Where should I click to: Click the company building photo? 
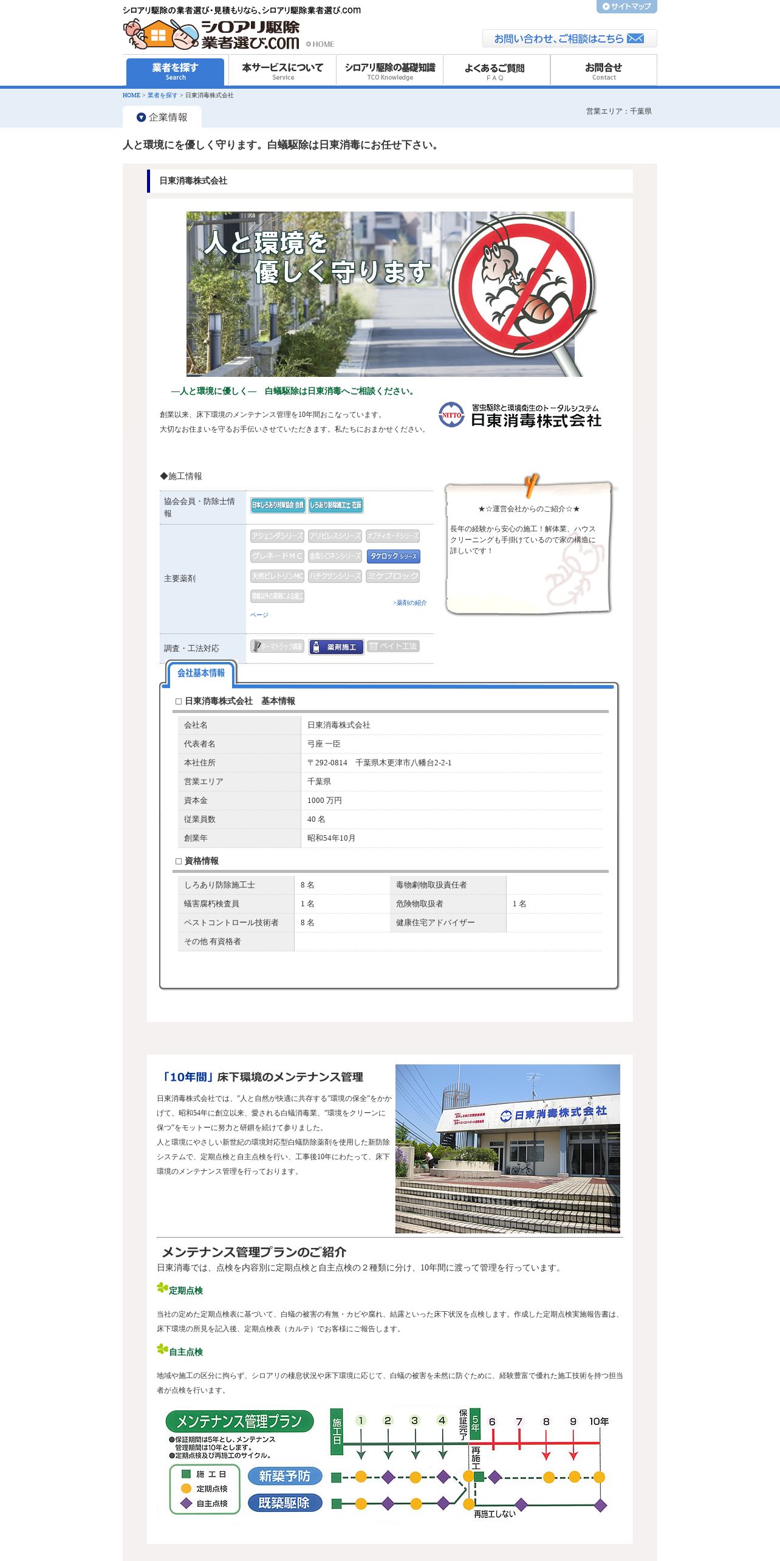[x=508, y=1149]
